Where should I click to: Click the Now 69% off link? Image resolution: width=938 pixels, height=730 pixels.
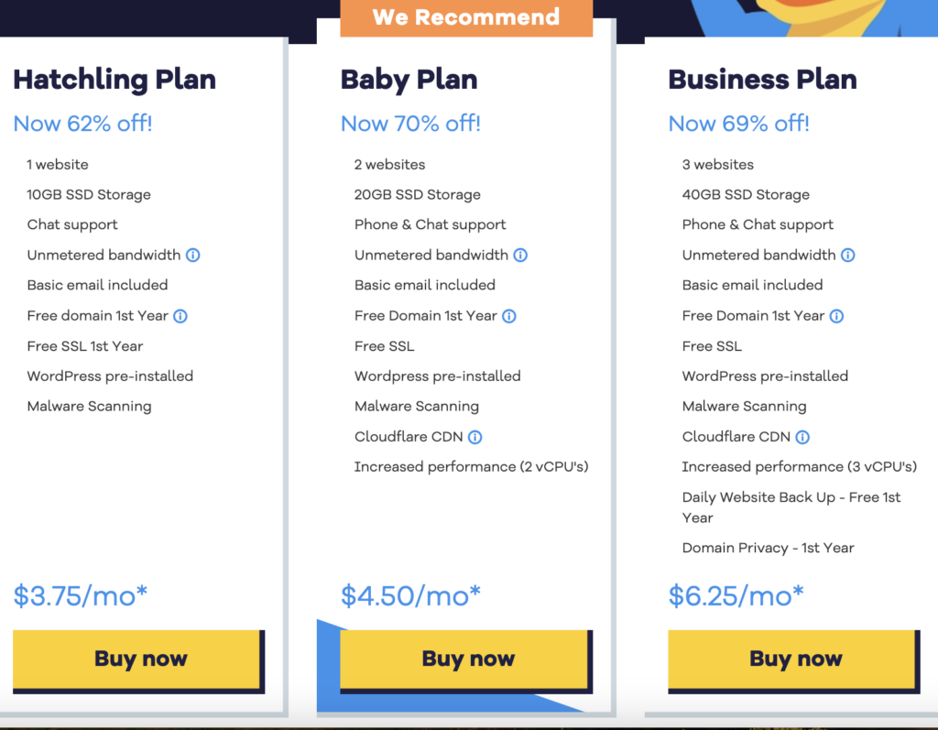(738, 124)
